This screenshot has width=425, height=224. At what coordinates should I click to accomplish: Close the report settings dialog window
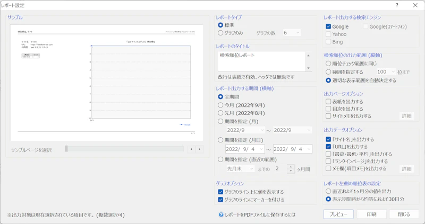[415, 5]
